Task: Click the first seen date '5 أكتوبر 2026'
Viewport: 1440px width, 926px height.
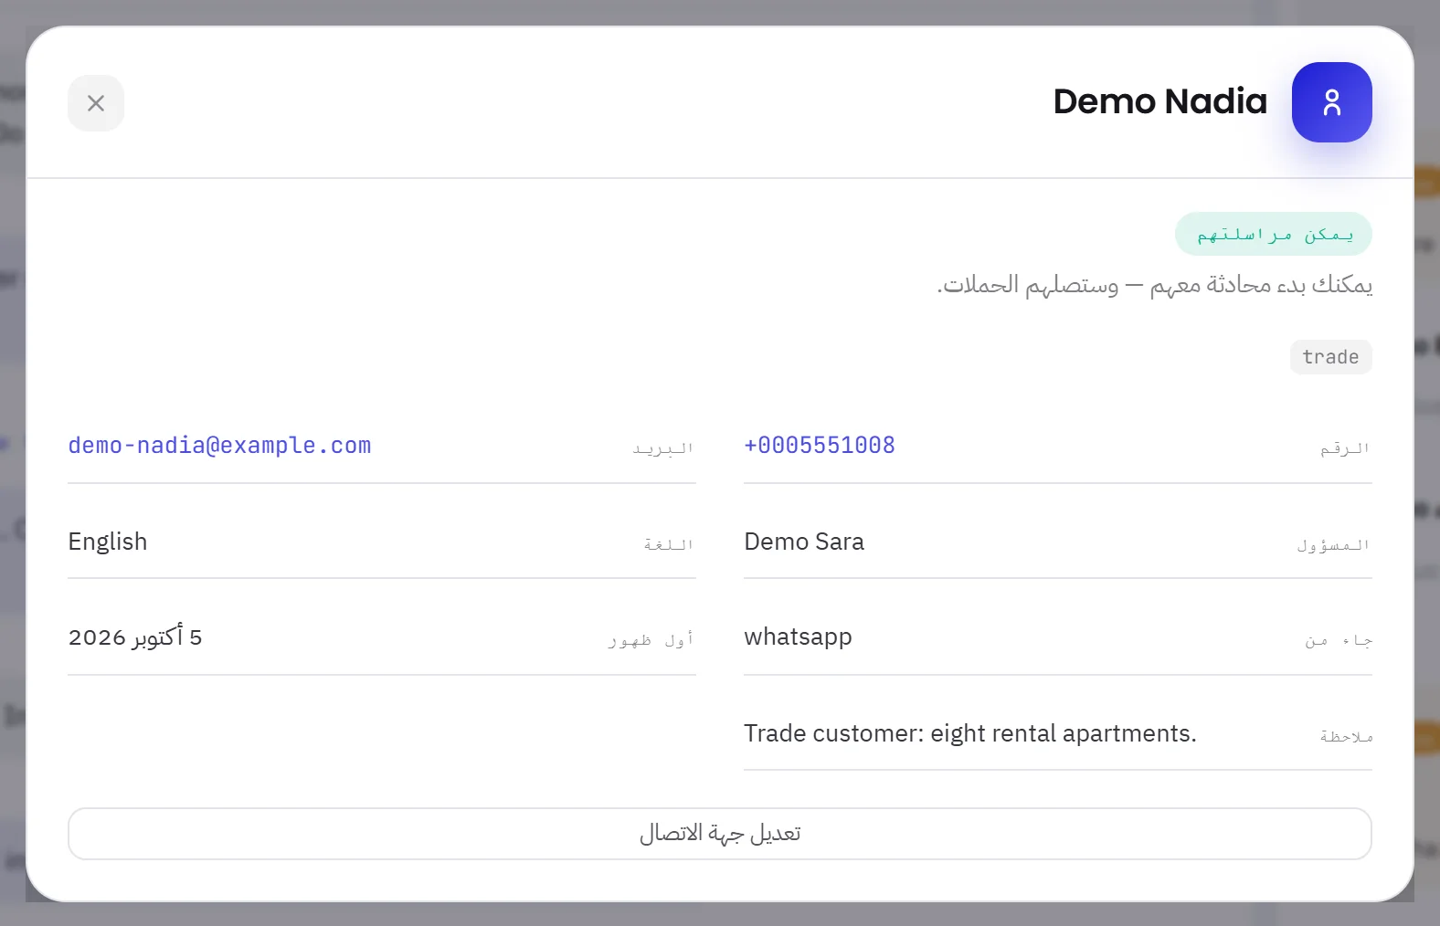Action: 135,637
